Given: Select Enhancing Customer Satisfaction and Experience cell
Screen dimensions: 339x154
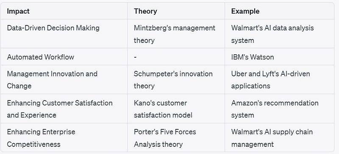Looking at the screenshot, I should [x=64, y=109].
